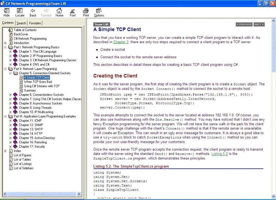
Task: Click the book icon beside Chapter 4
Action: coord(15,64)
